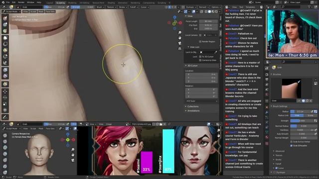Edit the Focal Length field
The height and width of the screenshot is (179, 319).
pos(208,21)
